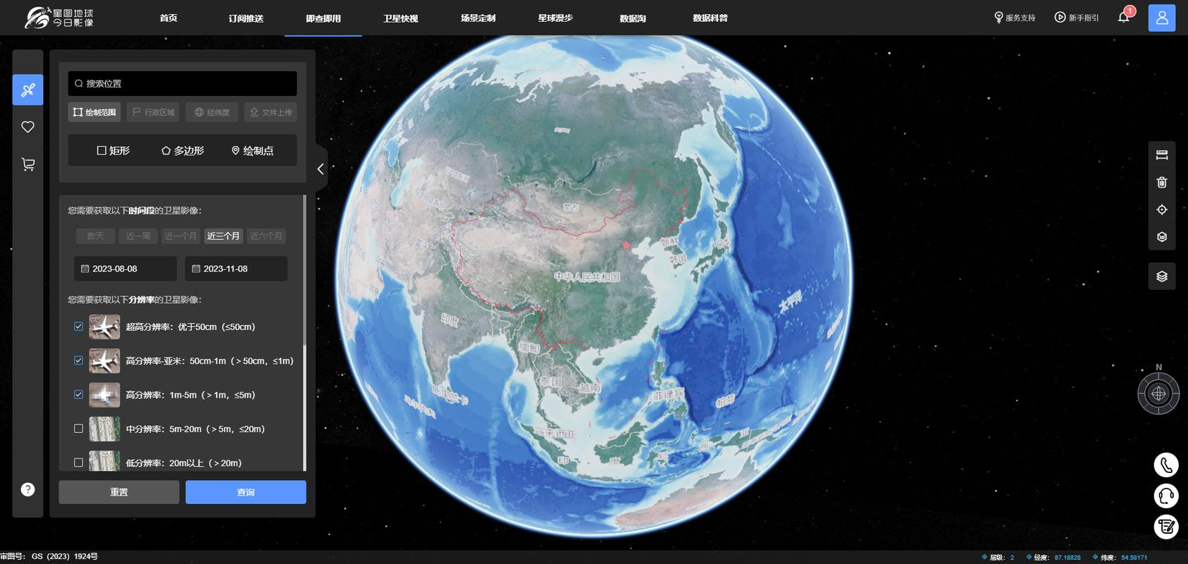This screenshot has height=564, width=1188.
Task: Open the shopping cart icon
Action: pyautogui.click(x=28, y=164)
